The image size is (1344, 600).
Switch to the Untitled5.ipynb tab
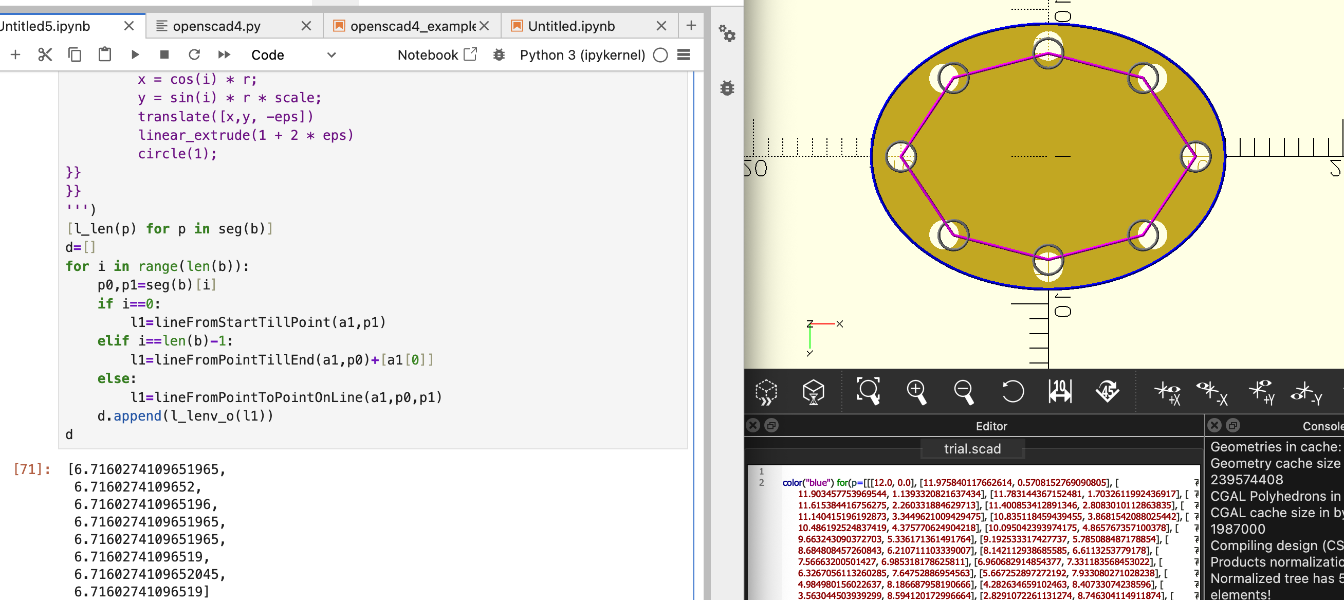45,26
